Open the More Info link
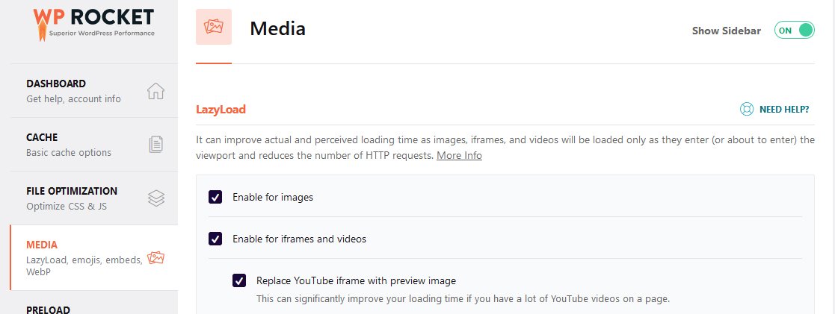Viewport: 835px width, 314px height. point(459,156)
